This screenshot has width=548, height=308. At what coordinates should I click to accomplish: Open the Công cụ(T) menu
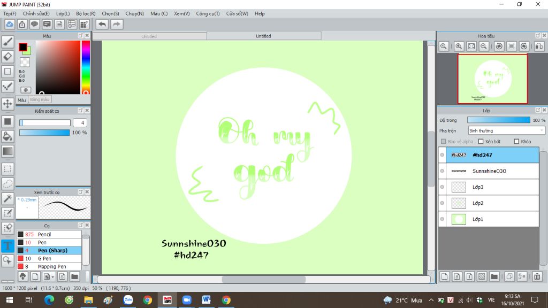click(208, 13)
